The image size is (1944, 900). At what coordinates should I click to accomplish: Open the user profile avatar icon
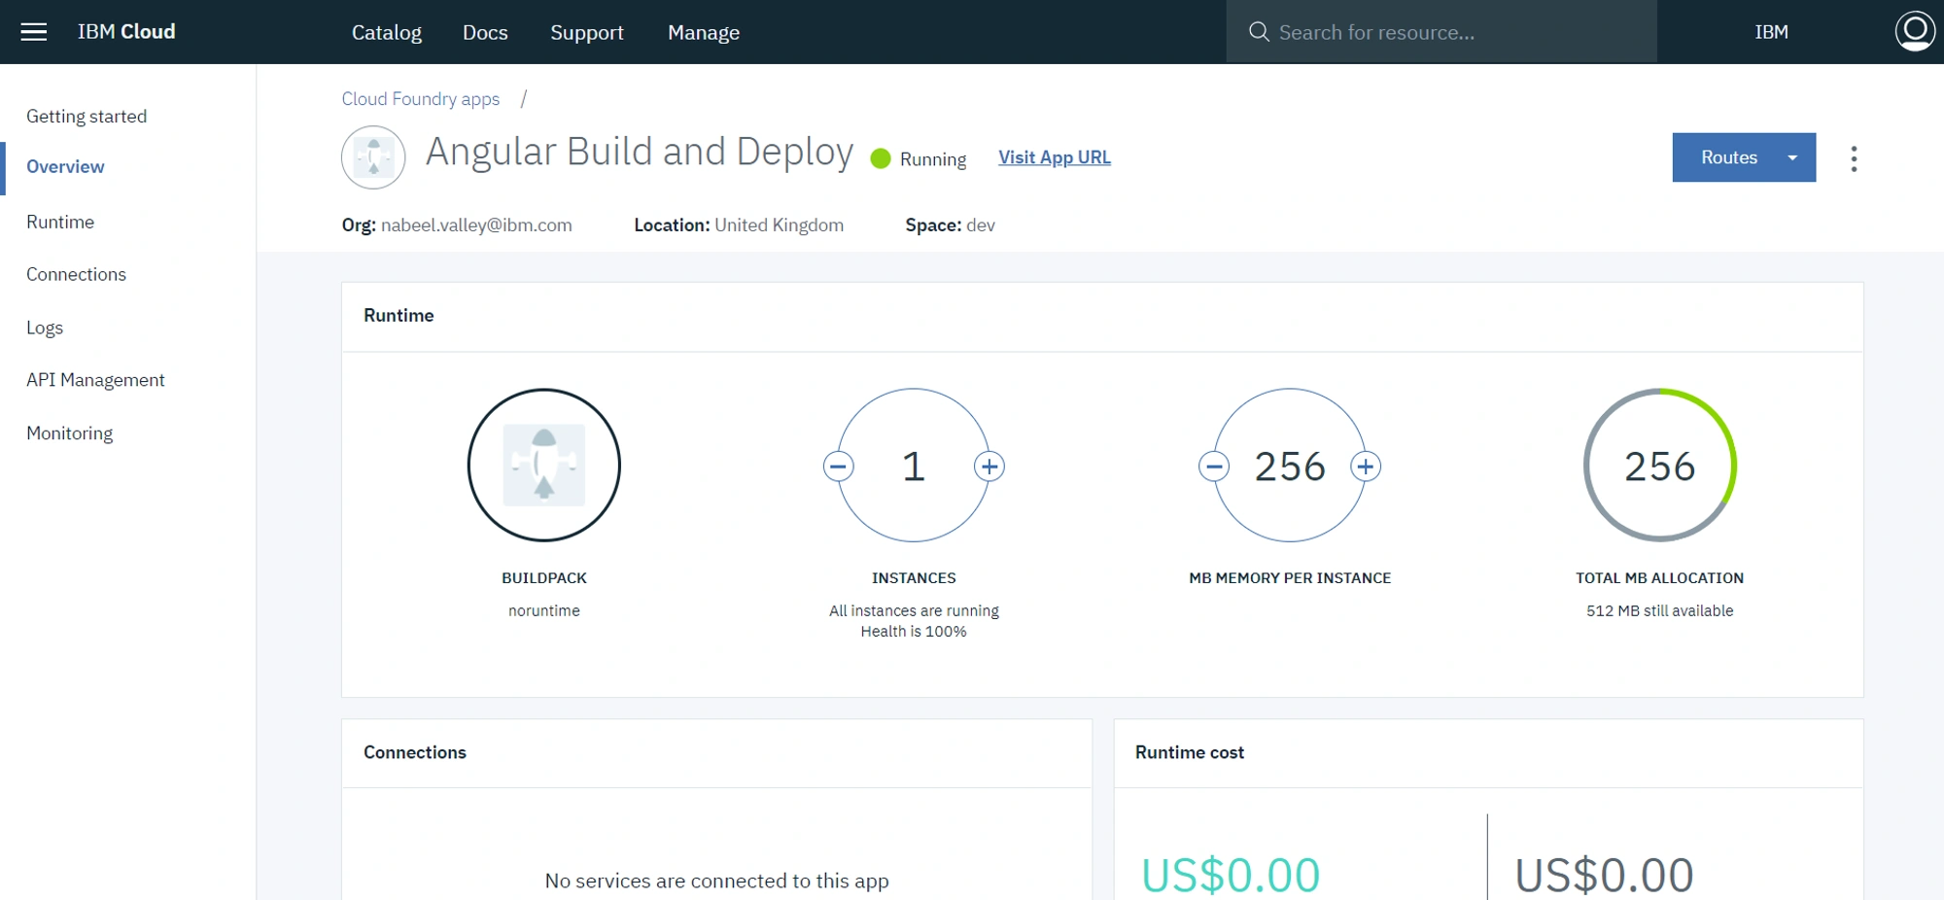(1915, 31)
